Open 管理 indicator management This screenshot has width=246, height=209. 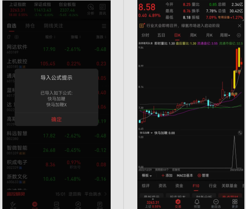[x=203, y=176]
